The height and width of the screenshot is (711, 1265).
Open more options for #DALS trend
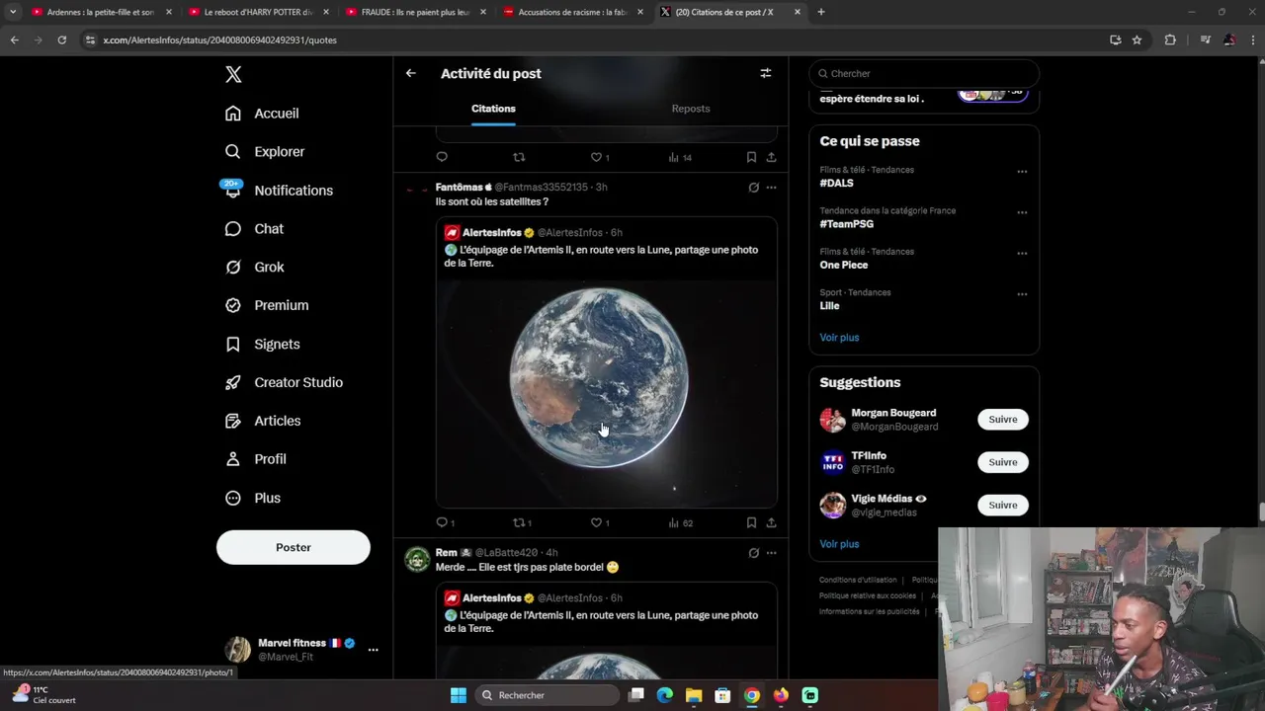(1022, 171)
